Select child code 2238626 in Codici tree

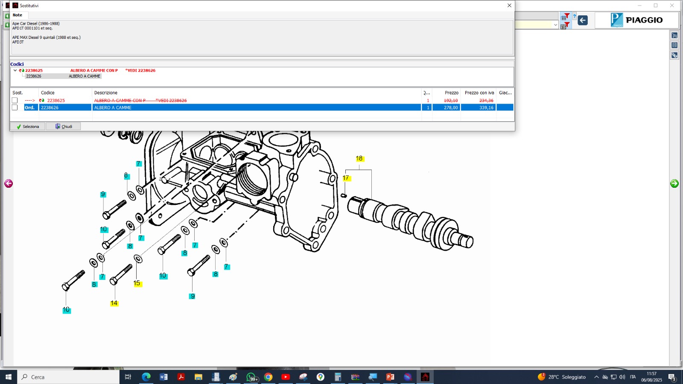(34, 76)
